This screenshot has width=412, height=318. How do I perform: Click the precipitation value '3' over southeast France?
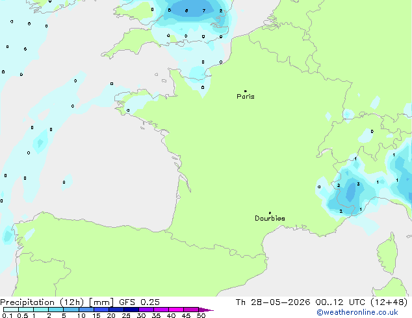tap(359, 184)
